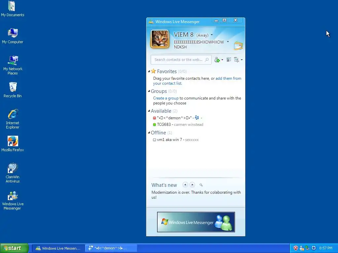Image resolution: width=338 pixels, height=253 pixels.
Task: Open What's new settings wrench icon
Action: [201, 185]
